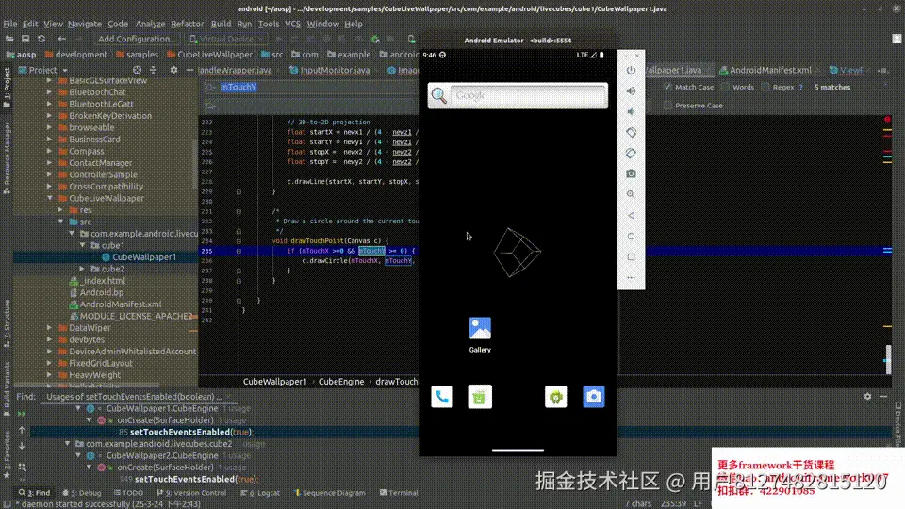905x509 pixels.
Task: Click the emulator zoom magnifier icon
Action: (x=631, y=194)
